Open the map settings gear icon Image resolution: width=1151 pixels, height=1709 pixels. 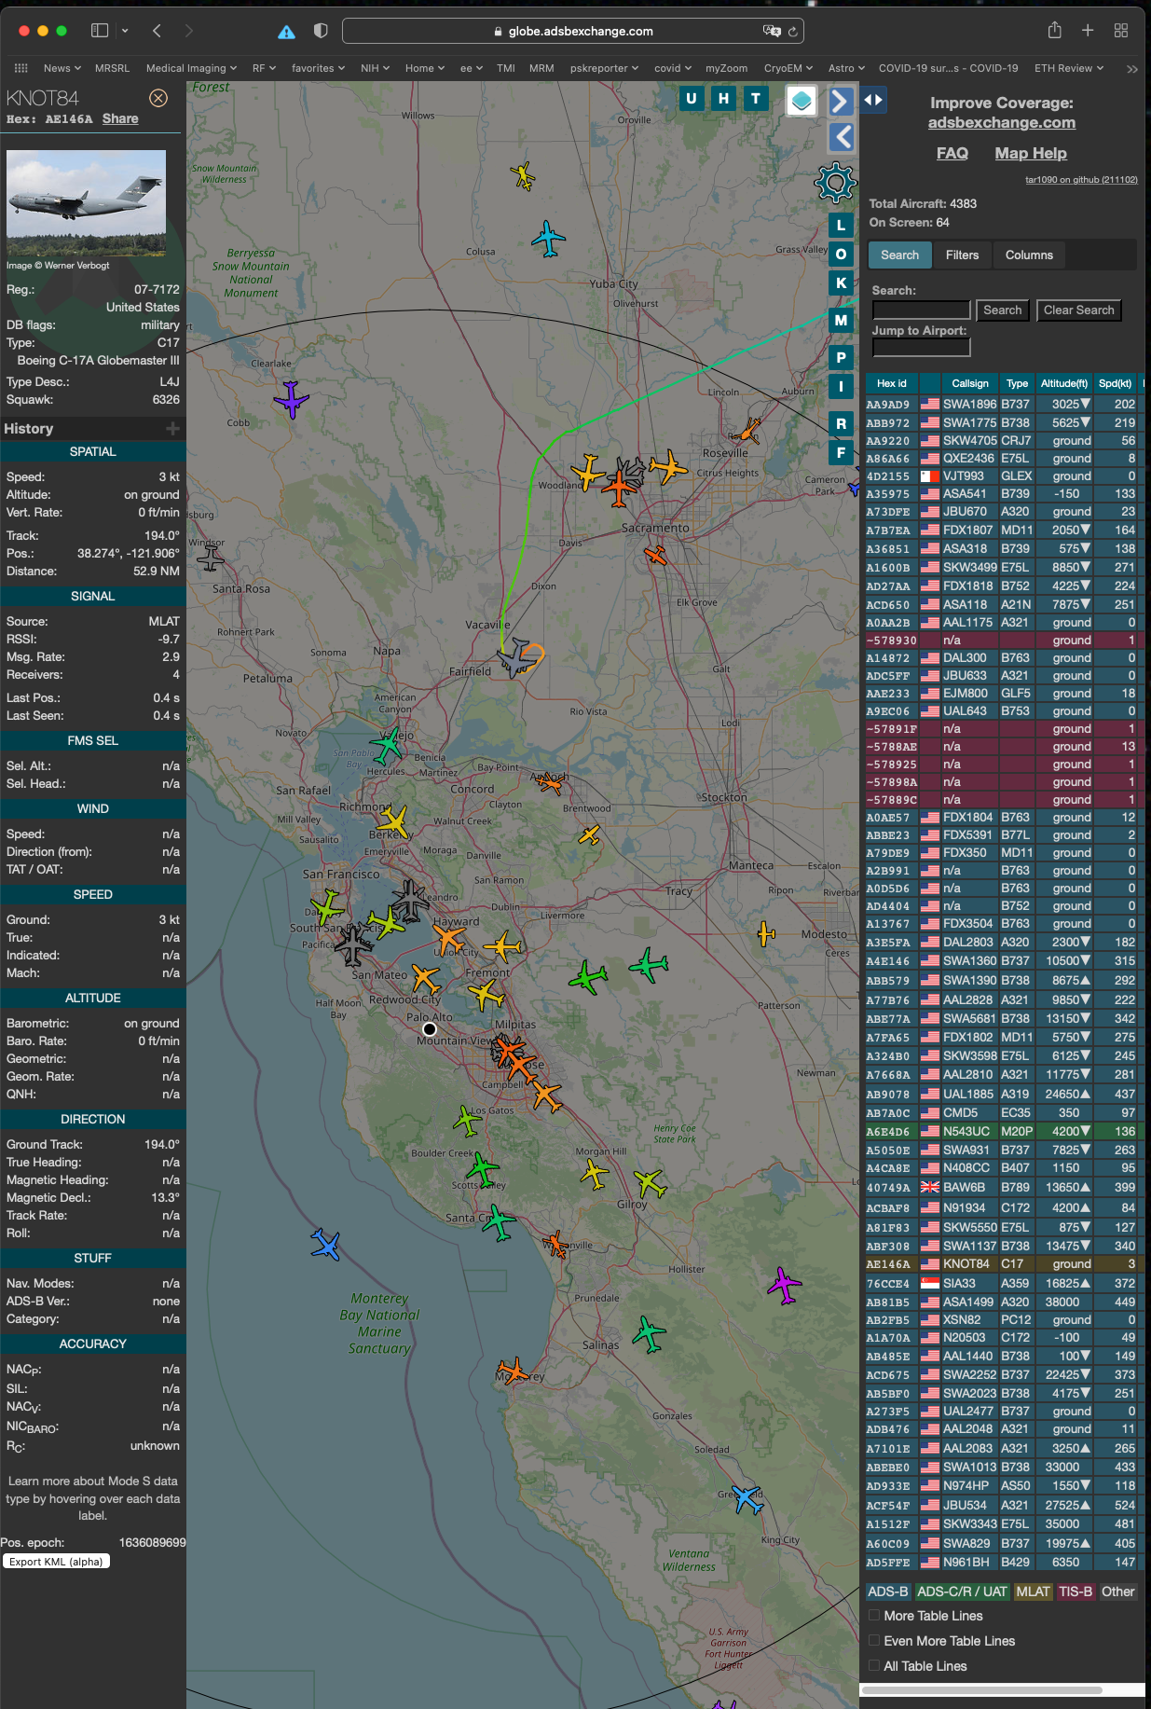835,182
